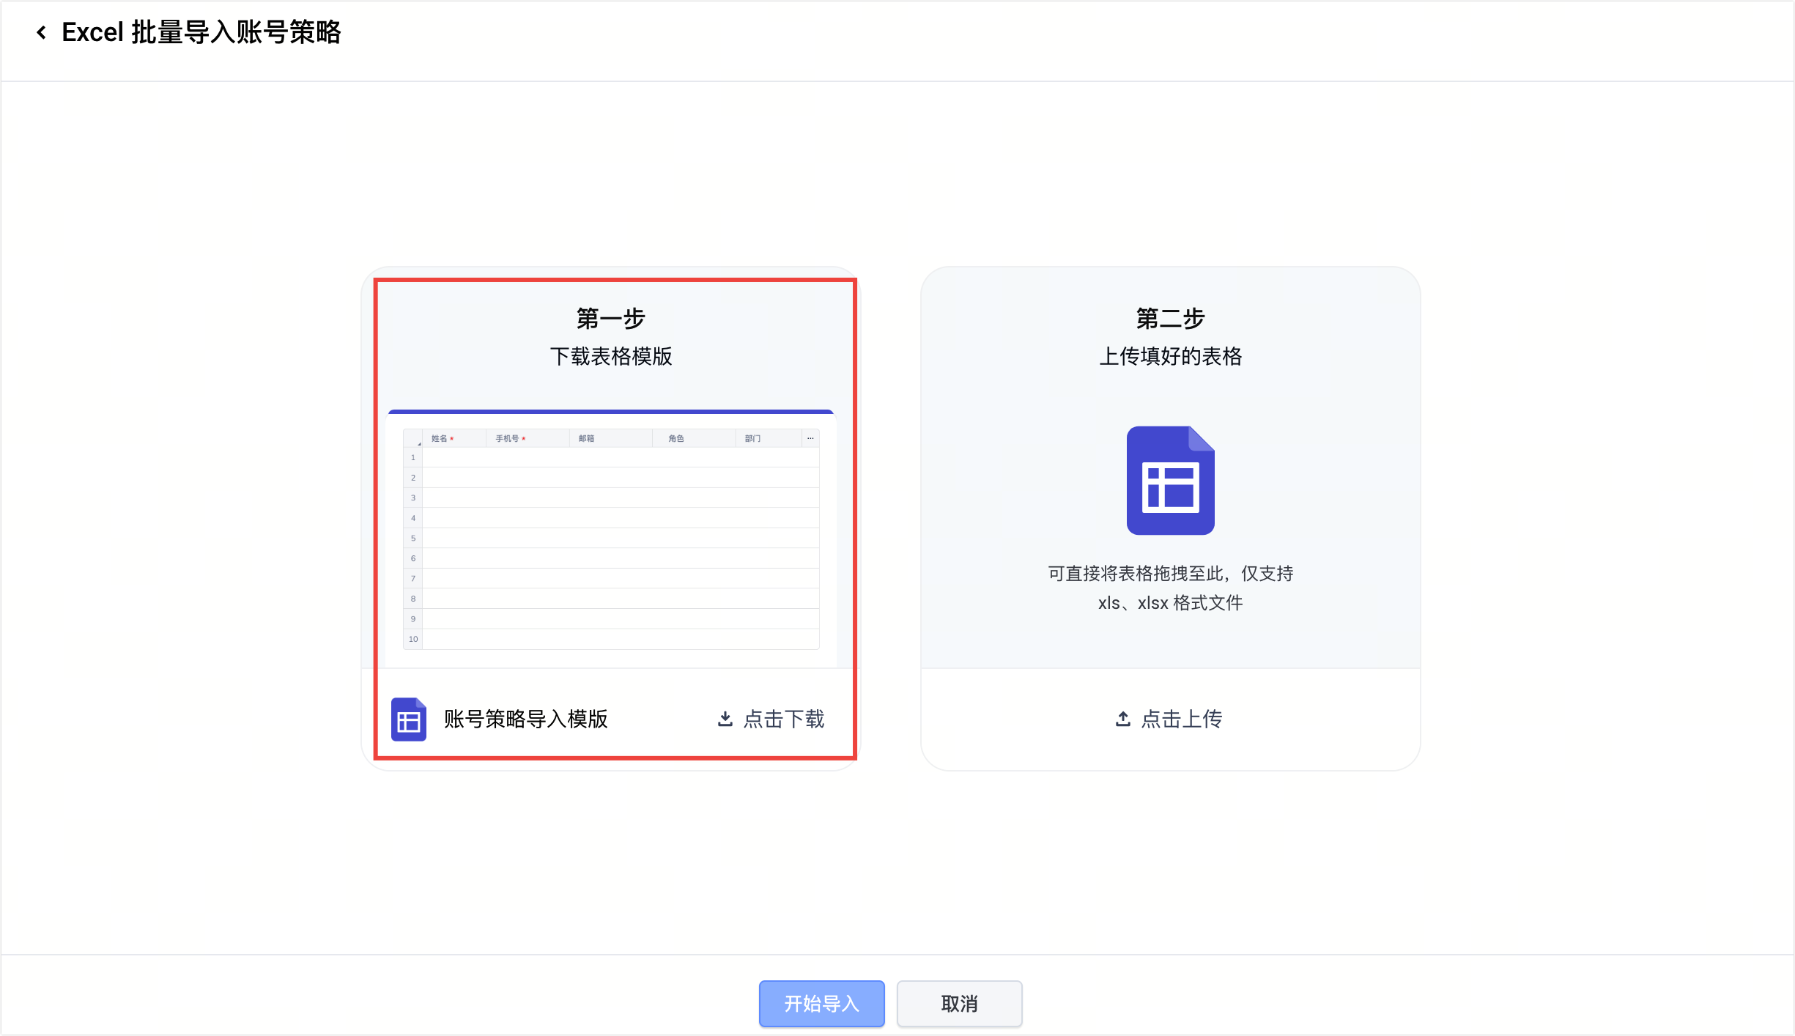Viewport: 1795px width, 1036px height.
Task: Click the ellipsis column in preview header
Action: tap(810, 438)
